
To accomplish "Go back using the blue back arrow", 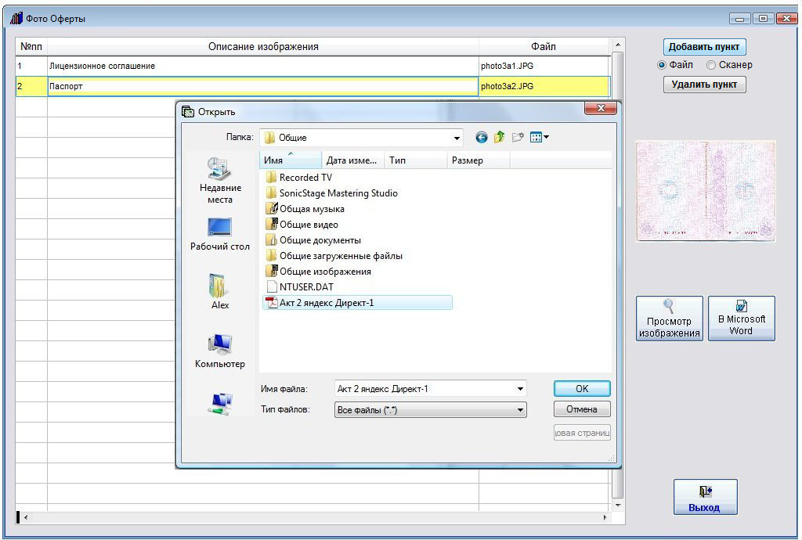I will (x=481, y=137).
